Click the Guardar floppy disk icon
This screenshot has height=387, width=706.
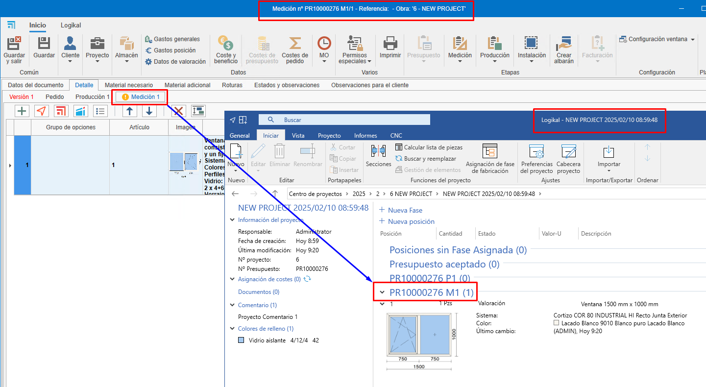pyautogui.click(x=44, y=43)
